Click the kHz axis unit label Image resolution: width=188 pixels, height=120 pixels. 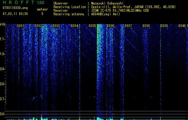3,24
